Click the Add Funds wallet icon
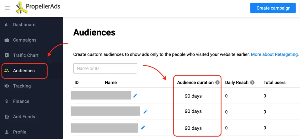Image resolution: width=300 pixels, height=139 pixels. 7,117
